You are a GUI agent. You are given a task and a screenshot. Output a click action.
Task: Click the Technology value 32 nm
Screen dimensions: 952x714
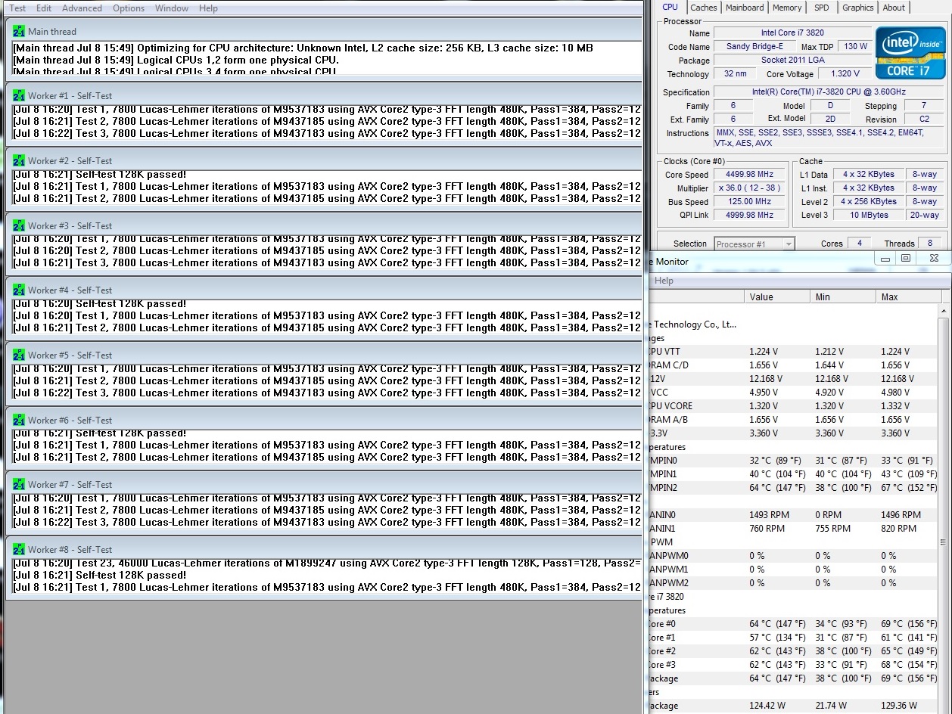pyautogui.click(x=734, y=74)
